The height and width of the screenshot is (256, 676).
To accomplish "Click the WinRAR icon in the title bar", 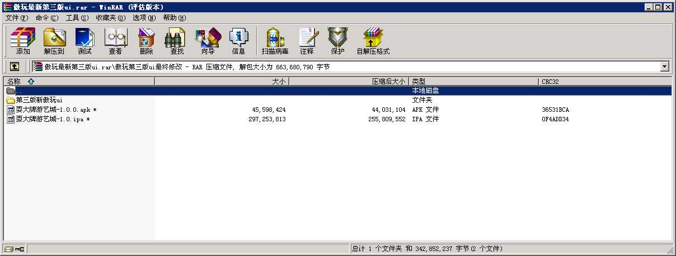I will click(x=6, y=7).
